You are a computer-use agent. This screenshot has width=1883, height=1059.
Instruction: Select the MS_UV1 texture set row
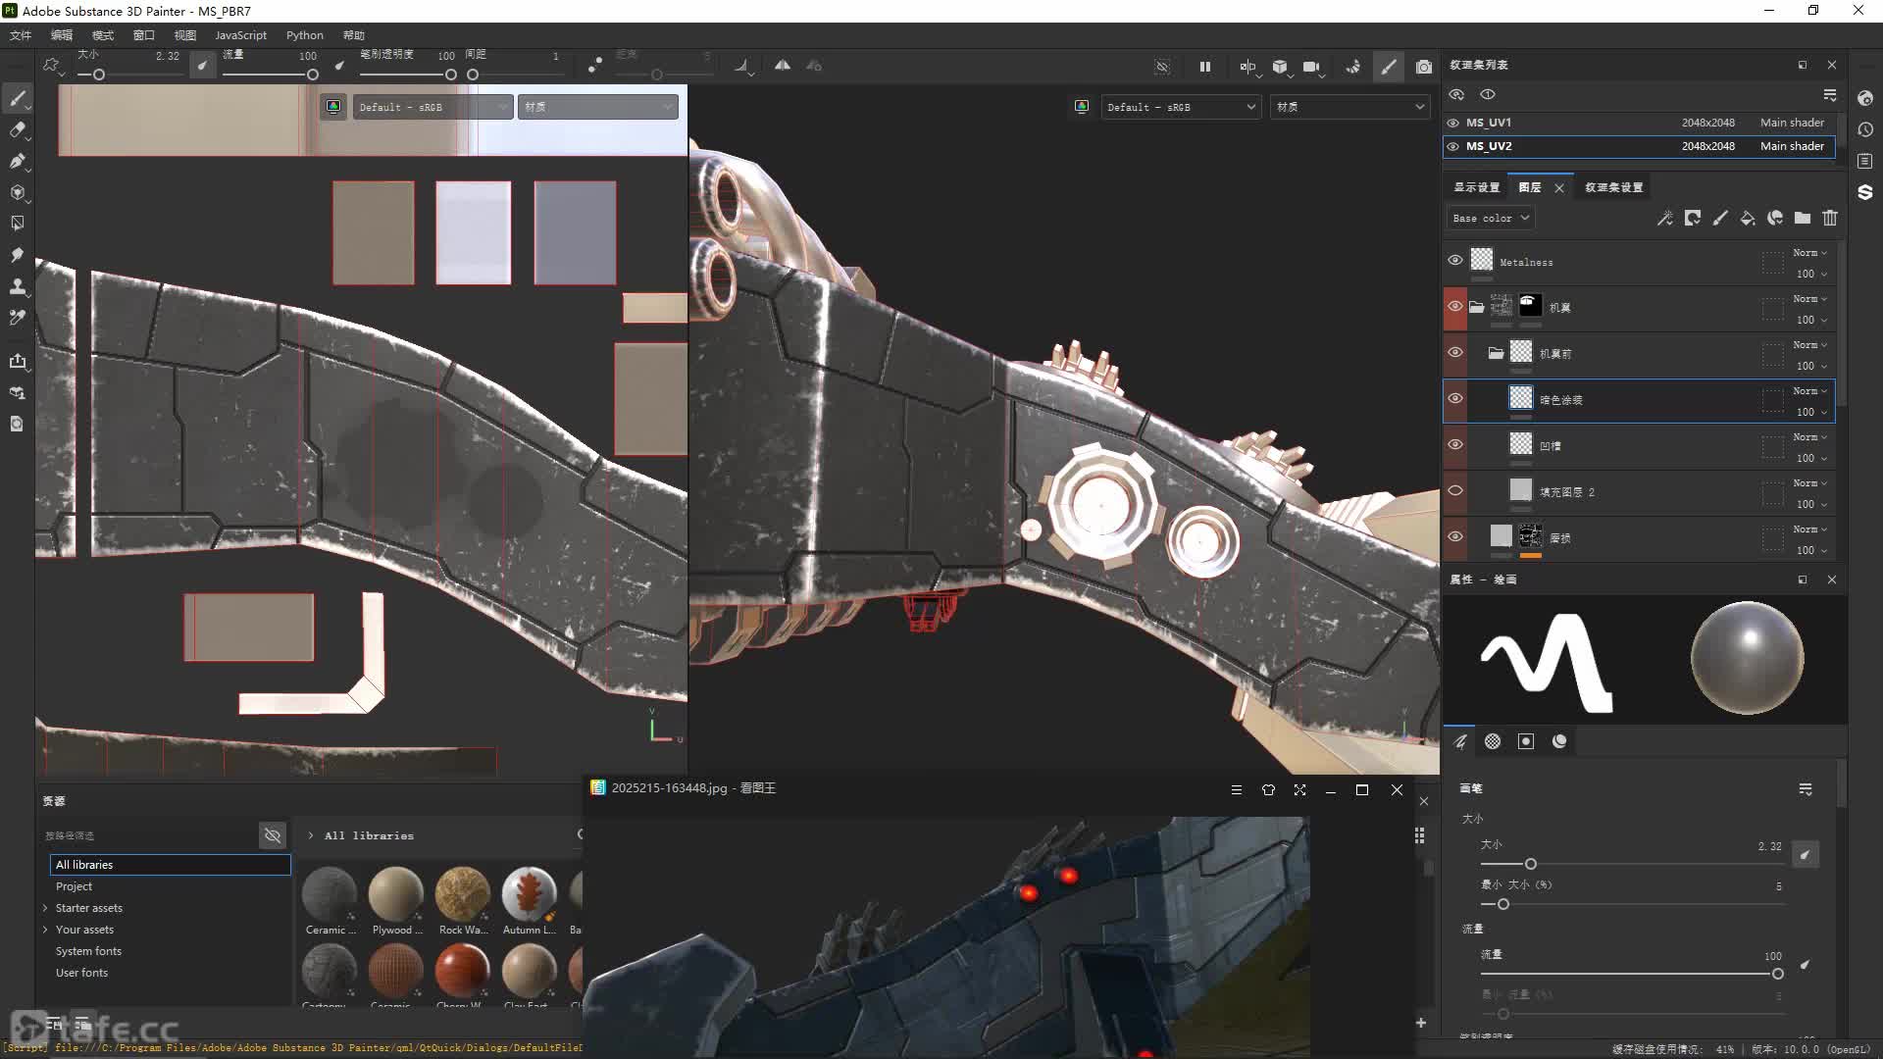coord(1639,123)
